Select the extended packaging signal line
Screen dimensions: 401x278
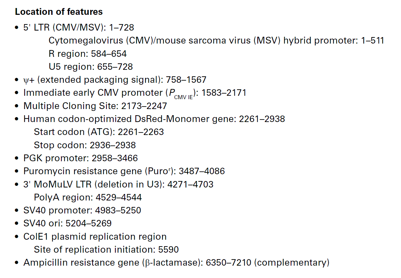[x=115, y=80]
